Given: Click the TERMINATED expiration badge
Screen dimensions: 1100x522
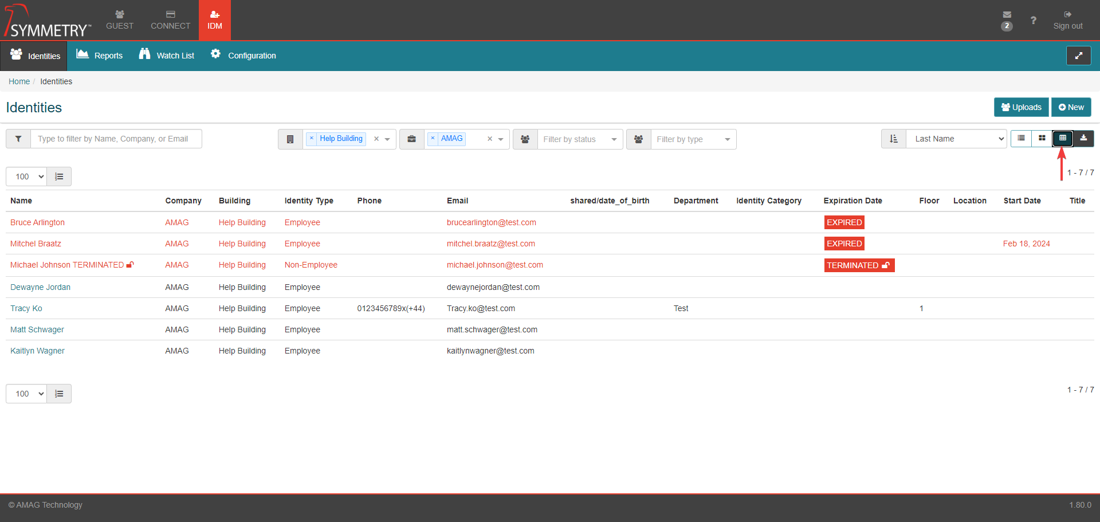Looking at the screenshot, I should 859,265.
